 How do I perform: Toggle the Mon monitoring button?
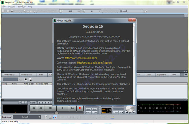click(x=88, y=109)
